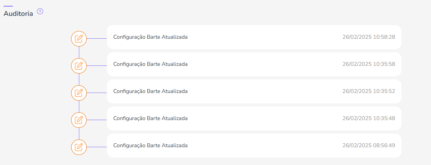This screenshot has height=165, width=431.
Task: Select the timestamp 26/02/2025 08:56:49
Action: pyautogui.click(x=368, y=146)
